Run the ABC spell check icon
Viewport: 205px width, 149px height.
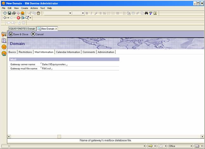click(x=151, y=13)
